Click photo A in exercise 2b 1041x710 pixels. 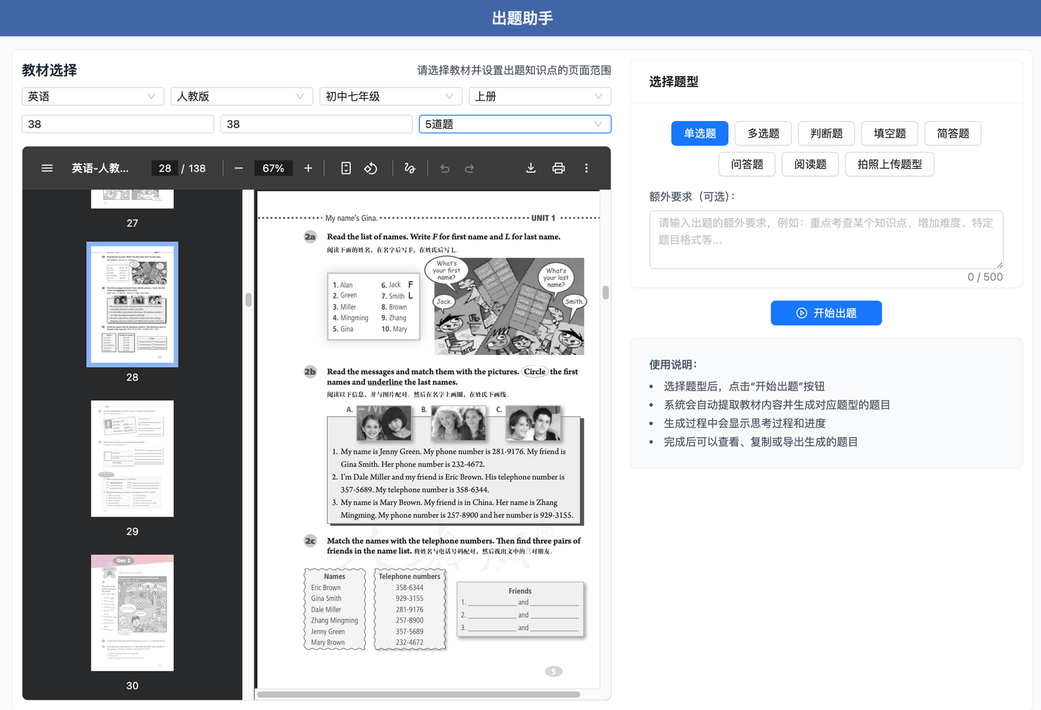tap(384, 423)
